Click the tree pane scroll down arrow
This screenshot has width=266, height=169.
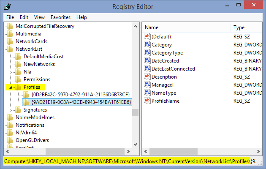click(x=135, y=144)
